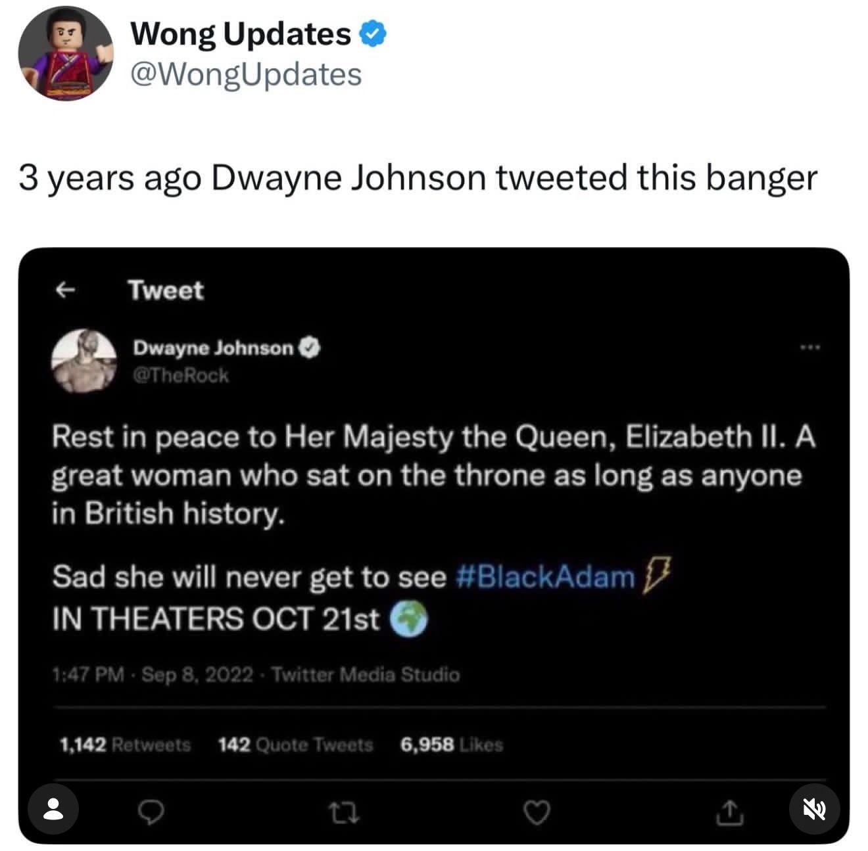868x851 pixels.
Task: View the 1,142 Retweets list
Action: pyautogui.click(x=125, y=745)
